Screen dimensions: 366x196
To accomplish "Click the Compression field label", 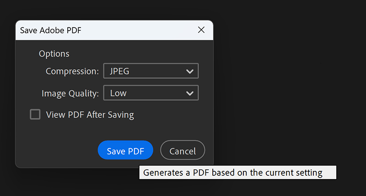I will tap(72, 71).
